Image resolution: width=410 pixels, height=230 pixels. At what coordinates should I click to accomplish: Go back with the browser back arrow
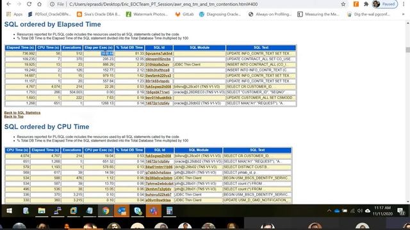click(x=8, y=4)
